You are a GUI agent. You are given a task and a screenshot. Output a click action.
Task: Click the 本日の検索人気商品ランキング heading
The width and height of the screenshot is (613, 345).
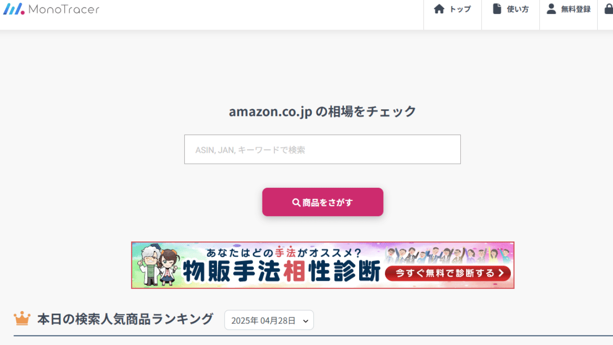[x=125, y=319]
